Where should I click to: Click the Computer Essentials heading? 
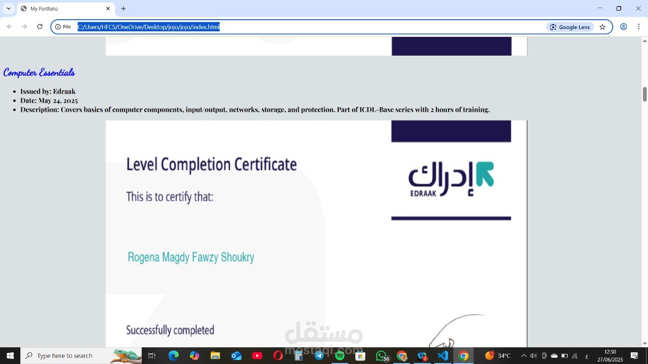click(x=39, y=73)
